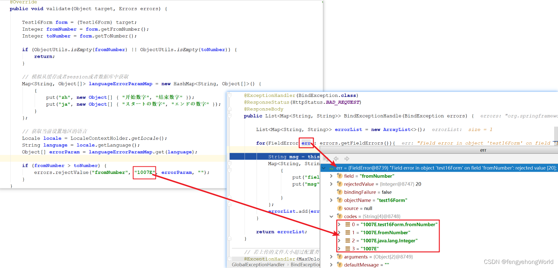558x268 pixels.
Task: Select the err = {FieldError@8739} row
Action: [439, 168]
